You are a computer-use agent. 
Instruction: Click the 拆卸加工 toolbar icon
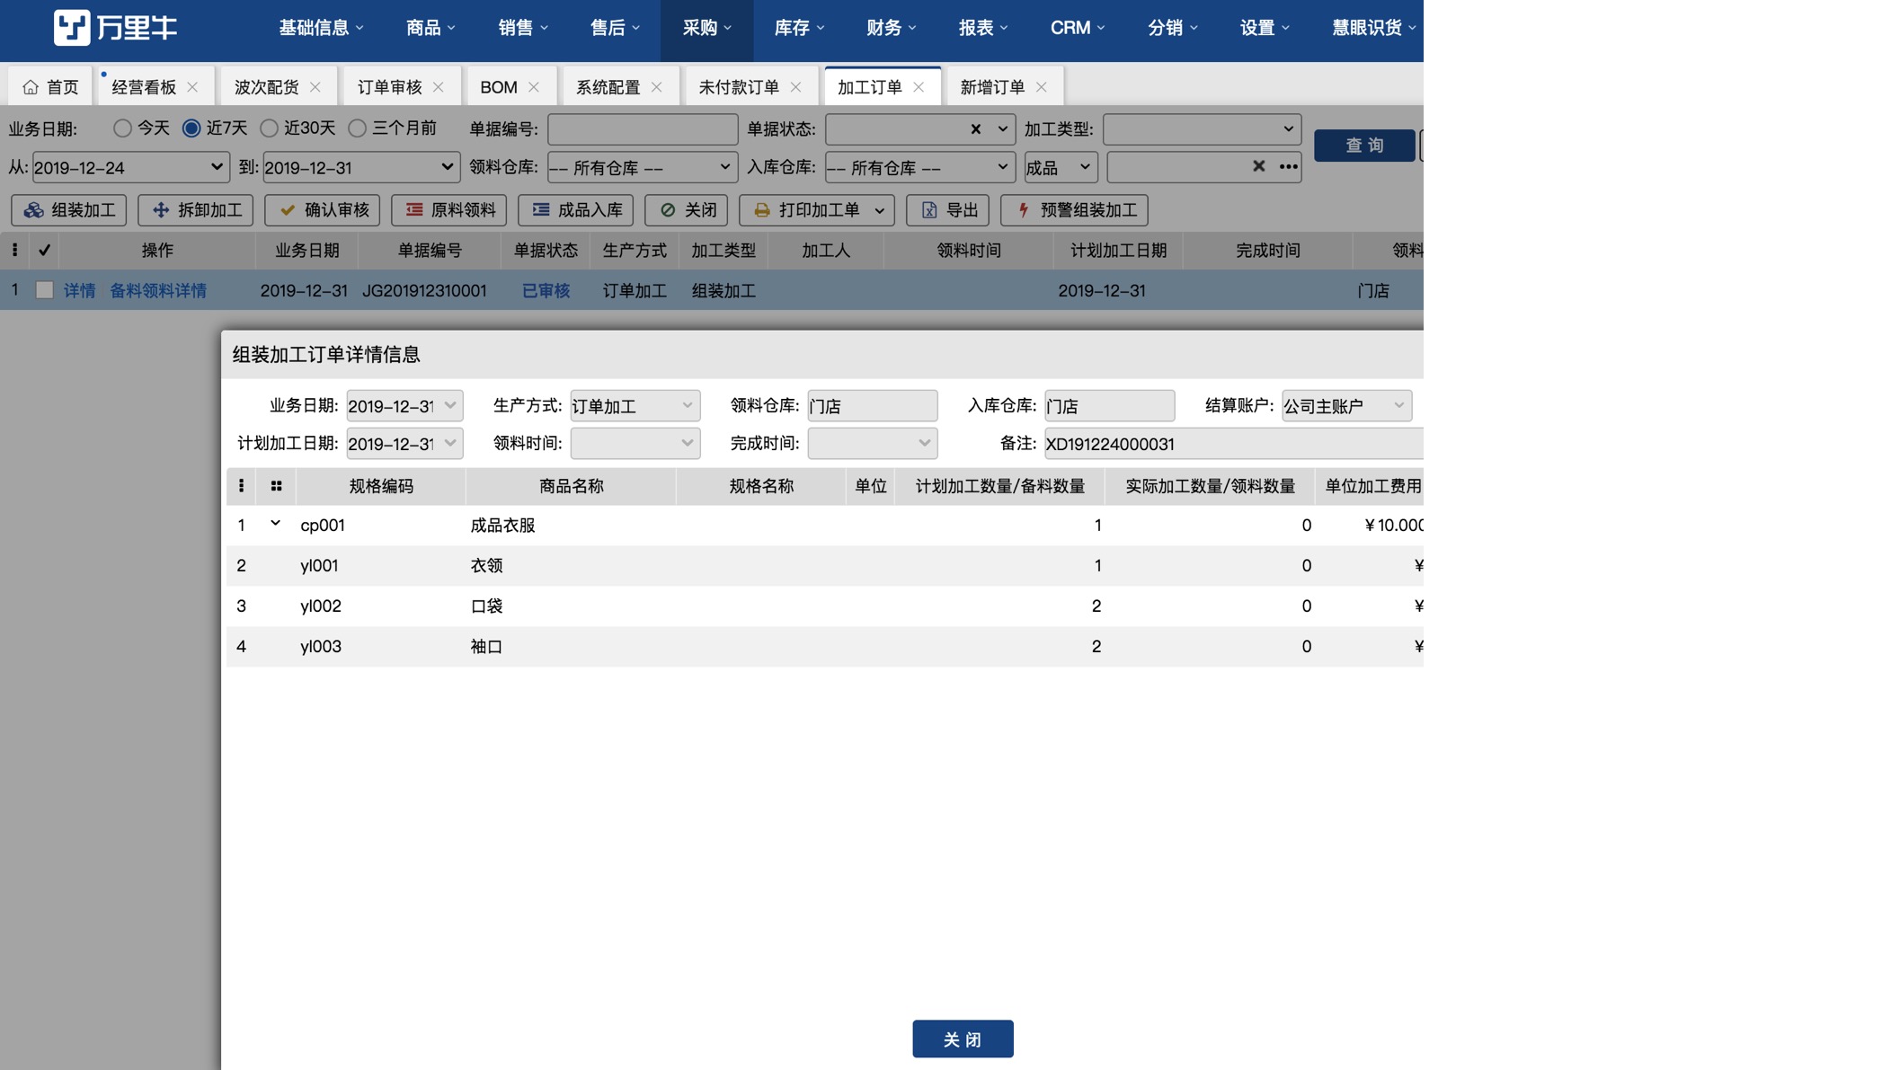[x=161, y=210]
